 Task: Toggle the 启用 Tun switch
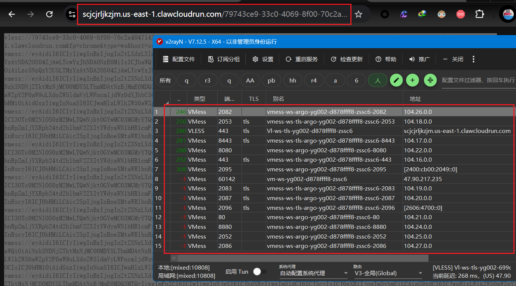click(x=260, y=272)
